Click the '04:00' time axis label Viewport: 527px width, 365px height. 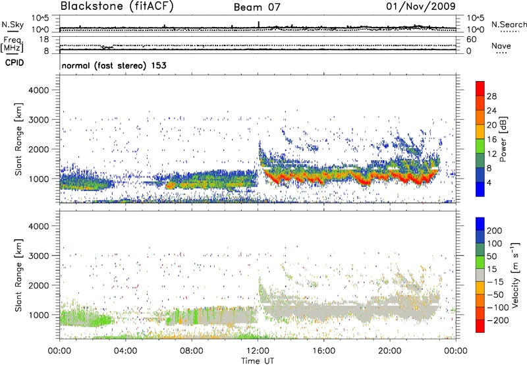126,351
